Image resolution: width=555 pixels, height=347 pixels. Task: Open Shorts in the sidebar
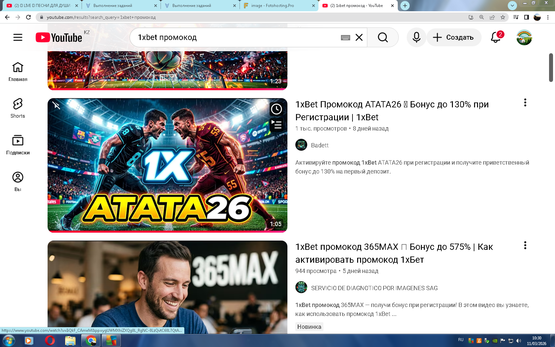pyautogui.click(x=18, y=108)
